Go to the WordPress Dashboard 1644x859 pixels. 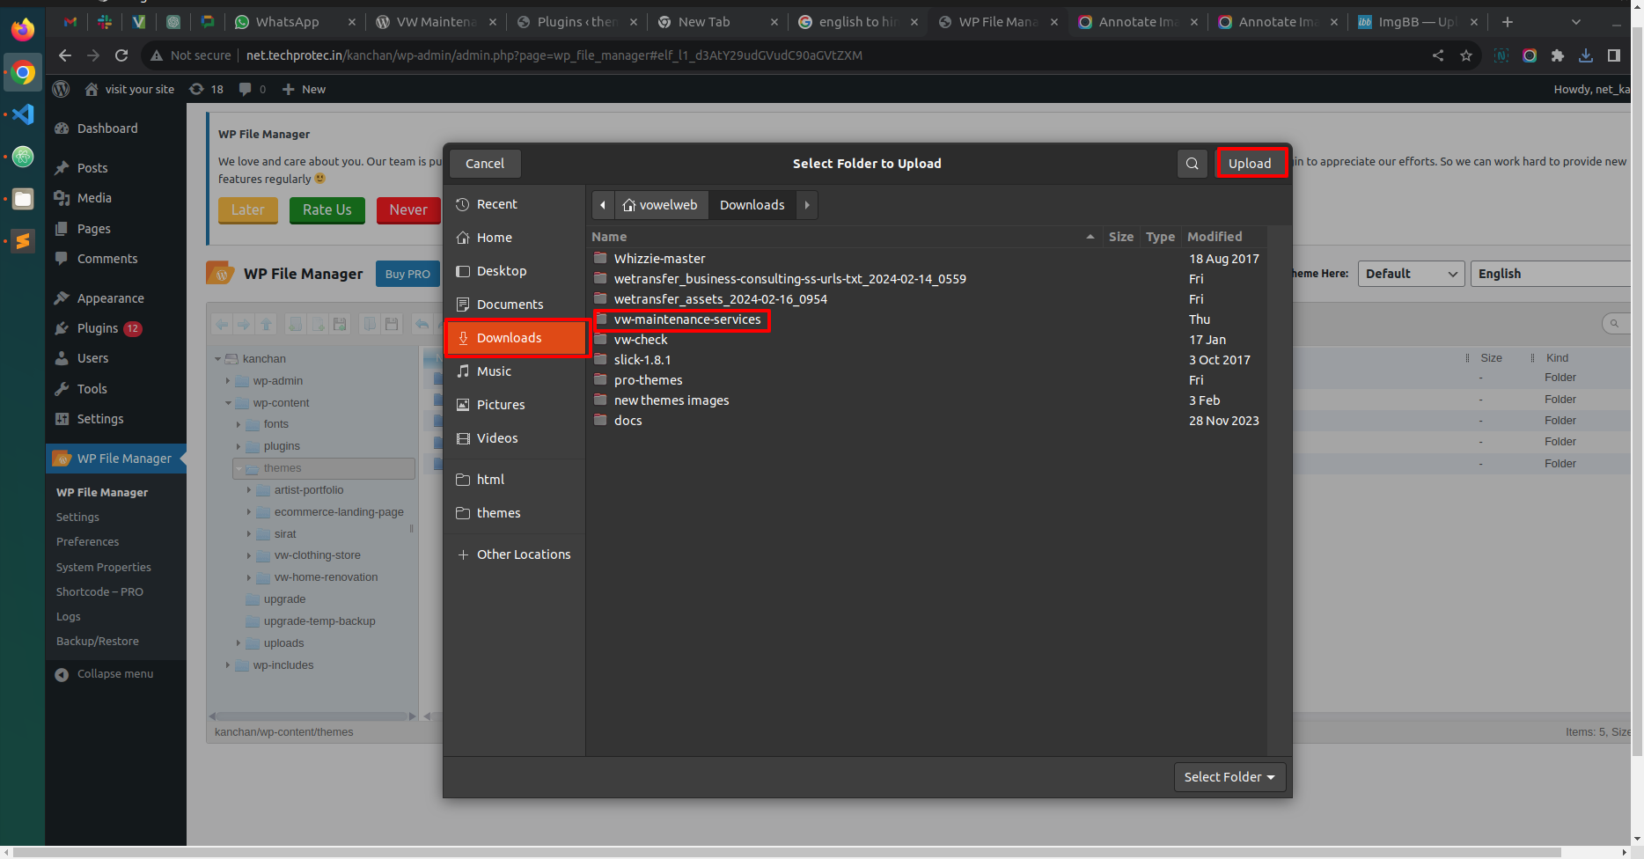pos(107,128)
